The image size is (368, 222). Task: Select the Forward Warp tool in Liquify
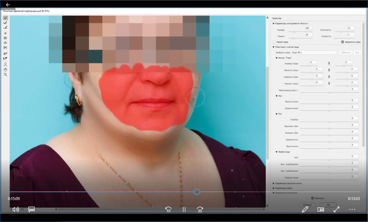pyautogui.click(x=5, y=18)
